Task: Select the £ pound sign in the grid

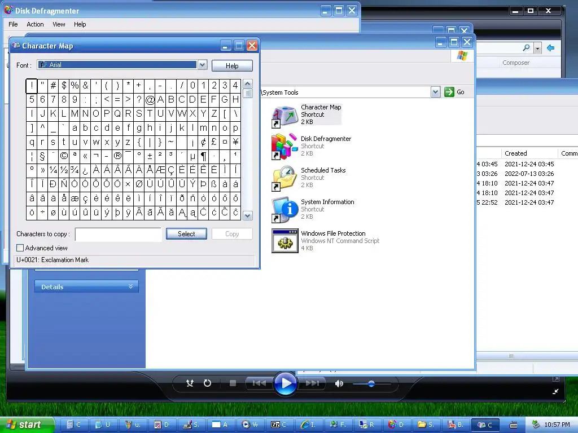Action: 214,142
